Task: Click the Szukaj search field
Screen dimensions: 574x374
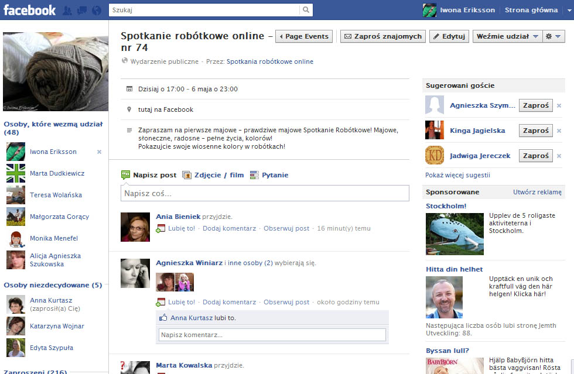Action: [204, 10]
